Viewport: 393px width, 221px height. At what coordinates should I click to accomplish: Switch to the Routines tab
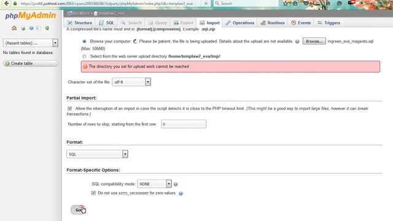pos(273,23)
